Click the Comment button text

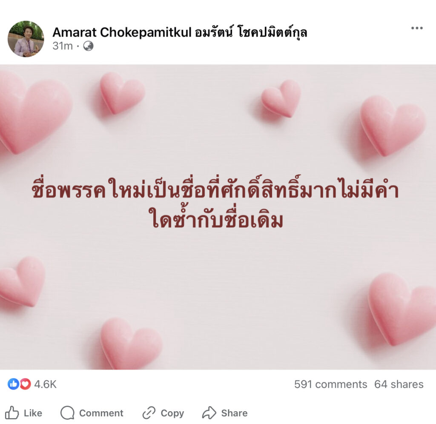pos(101,413)
